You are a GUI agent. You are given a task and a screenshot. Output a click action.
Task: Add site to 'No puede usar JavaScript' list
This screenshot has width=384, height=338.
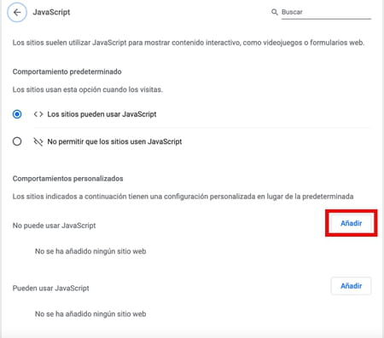(x=351, y=223)
